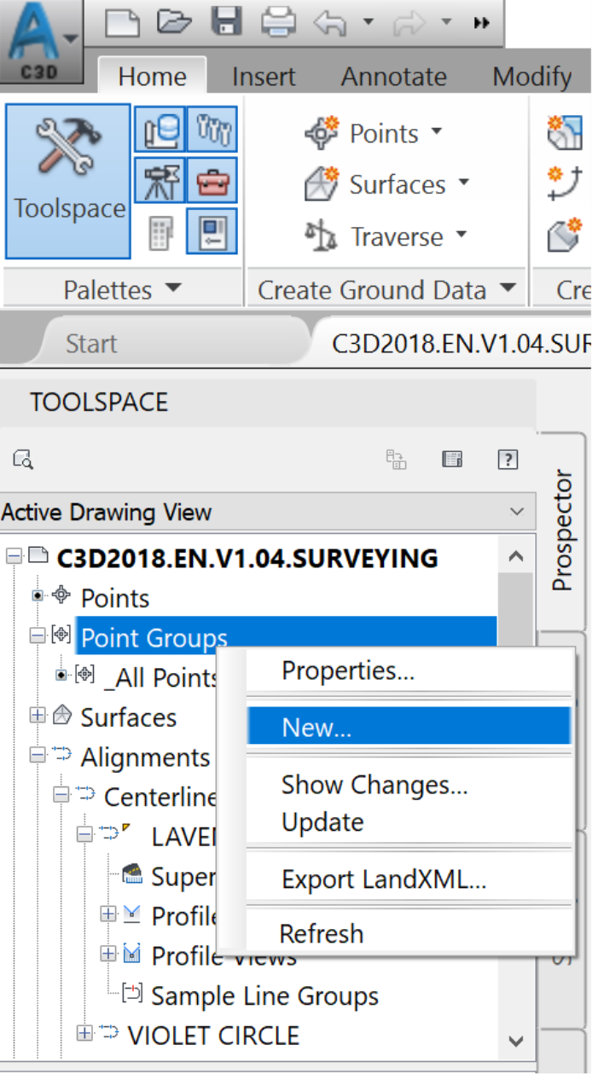This screenshot has height=1074, width=592.
Task: Switch to the Home ribbon tab
Action: click(x=152, y=76)
